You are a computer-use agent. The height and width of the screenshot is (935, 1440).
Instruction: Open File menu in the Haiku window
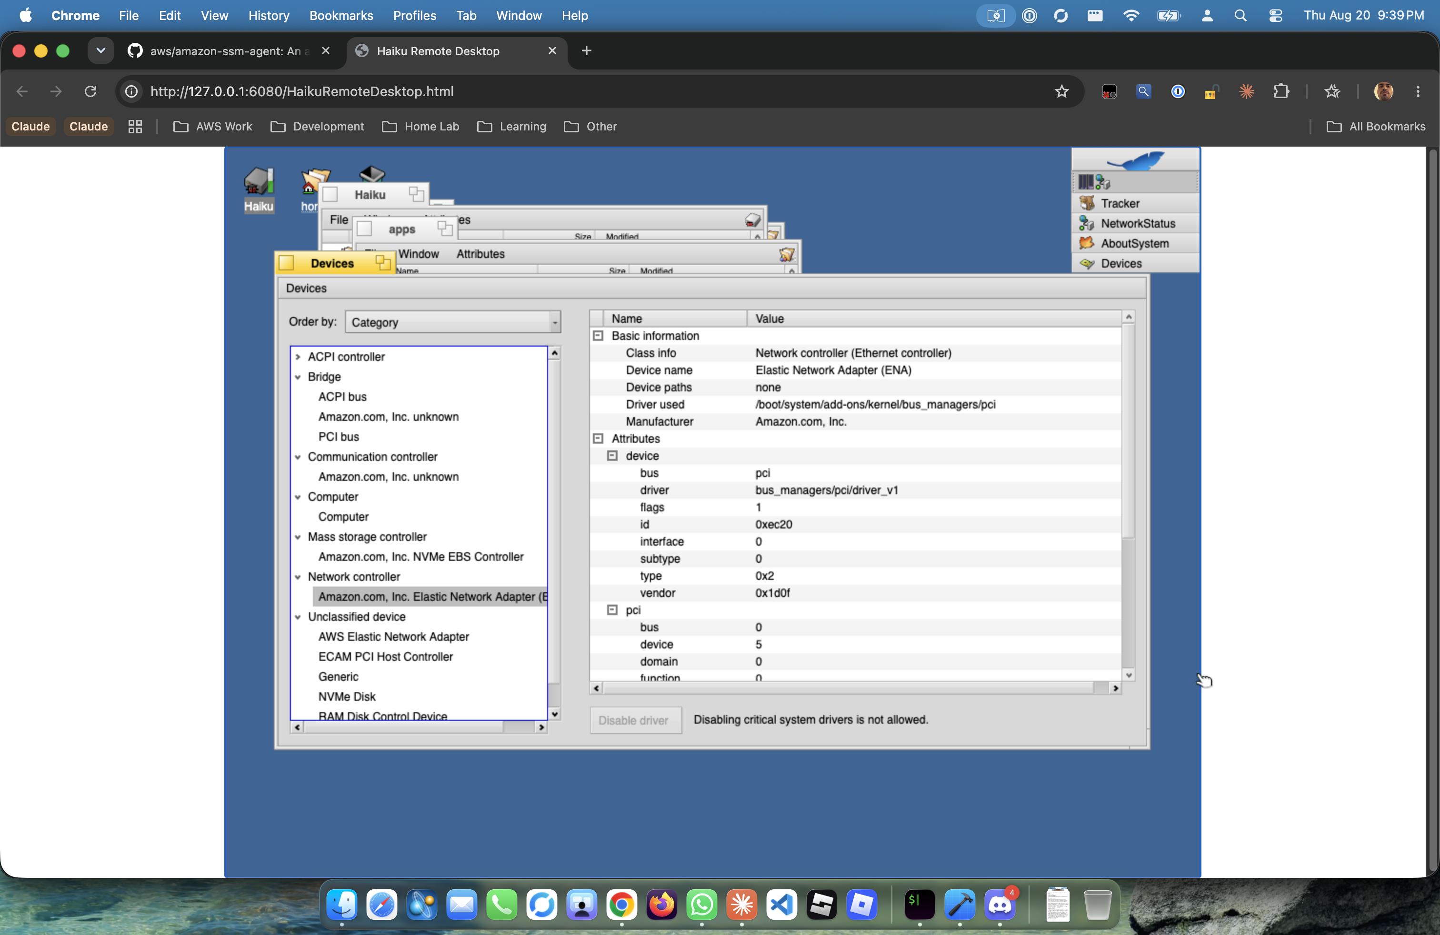(339, 219)
